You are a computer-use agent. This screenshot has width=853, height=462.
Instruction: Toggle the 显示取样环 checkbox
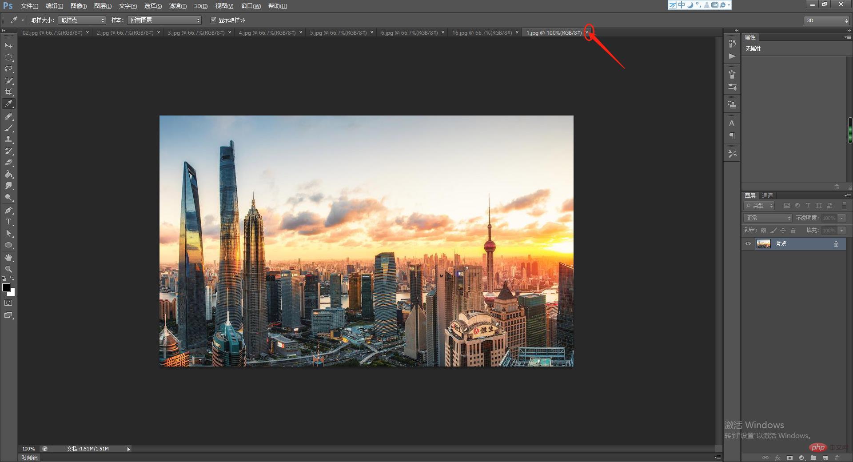pyautogui.click(x=213, y=20)
